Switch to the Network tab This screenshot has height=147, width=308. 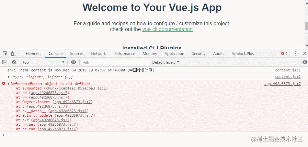[98, 54]
